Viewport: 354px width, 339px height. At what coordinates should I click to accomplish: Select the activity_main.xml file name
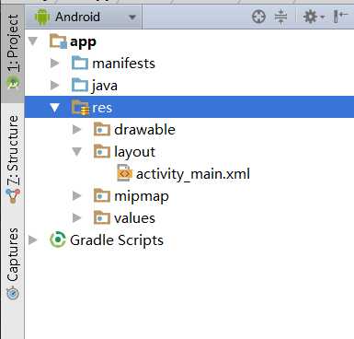[193, 174]
